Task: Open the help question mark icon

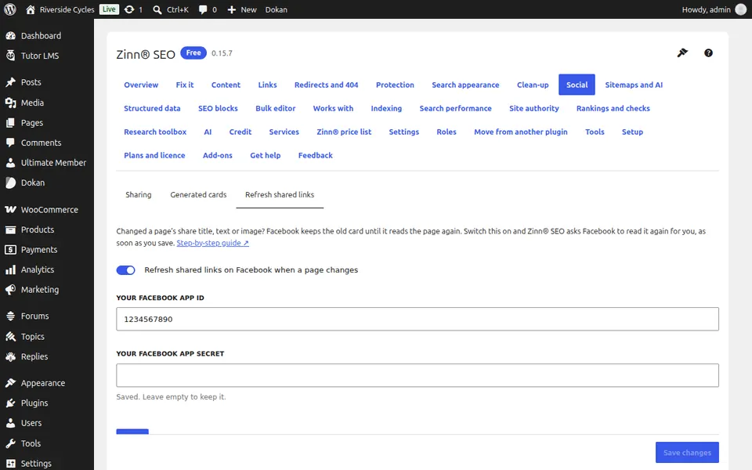Action: coord(708,52)
